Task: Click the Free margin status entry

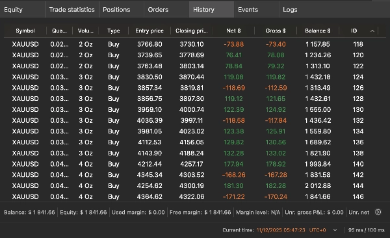Action: point(200,213)
